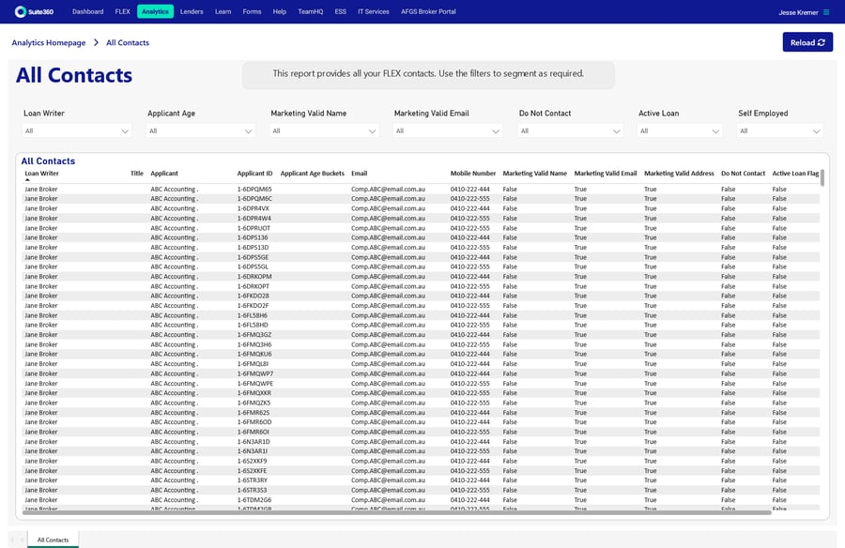
Task: Go to ESS
Action: point(341,11)
